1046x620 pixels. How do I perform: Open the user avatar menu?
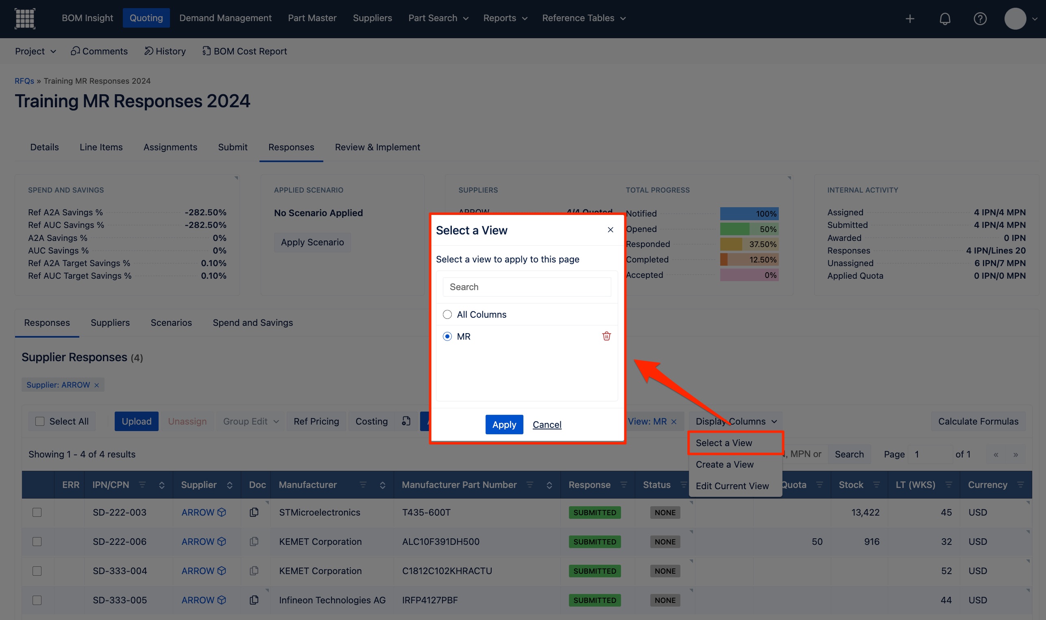pyautogui.click(x=1015, y=18)
